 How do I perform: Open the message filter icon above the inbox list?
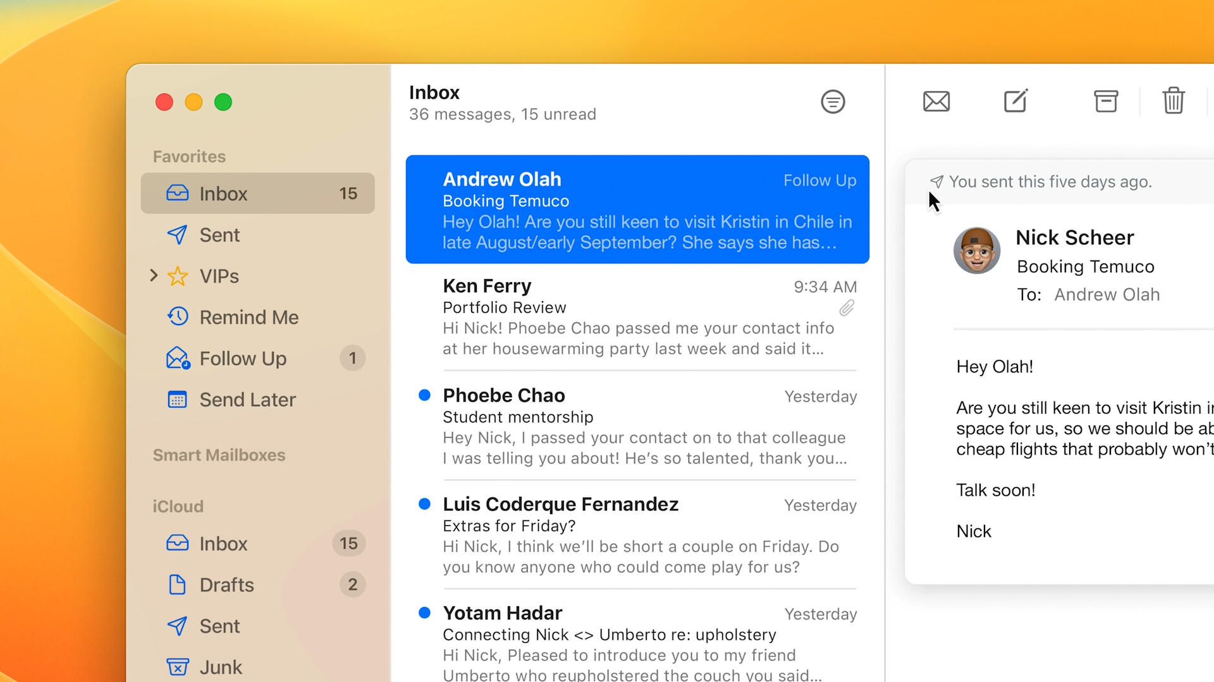click(x=833, y=102)
